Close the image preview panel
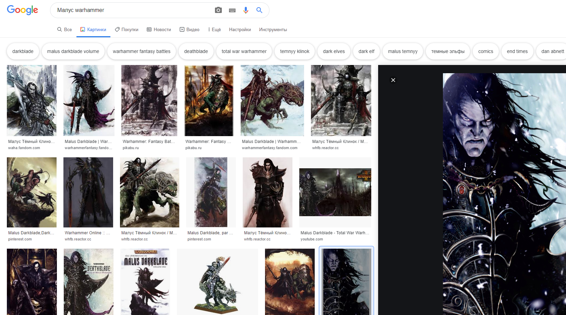The image size is (566, 315). 393,80
